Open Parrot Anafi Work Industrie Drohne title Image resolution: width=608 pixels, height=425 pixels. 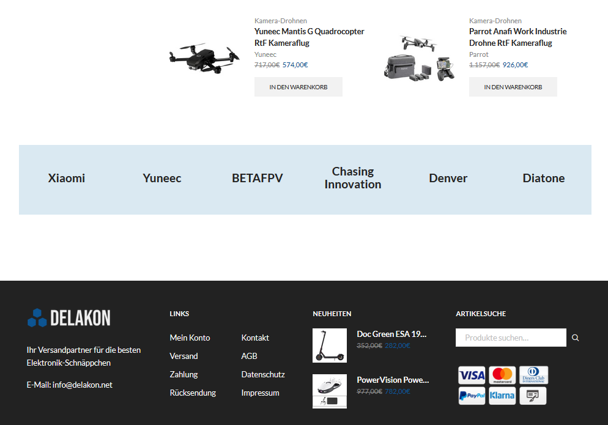(517, 37)
